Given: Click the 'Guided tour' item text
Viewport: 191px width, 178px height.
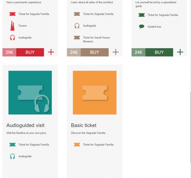Looking at the screenshot, I should (154, 27).
